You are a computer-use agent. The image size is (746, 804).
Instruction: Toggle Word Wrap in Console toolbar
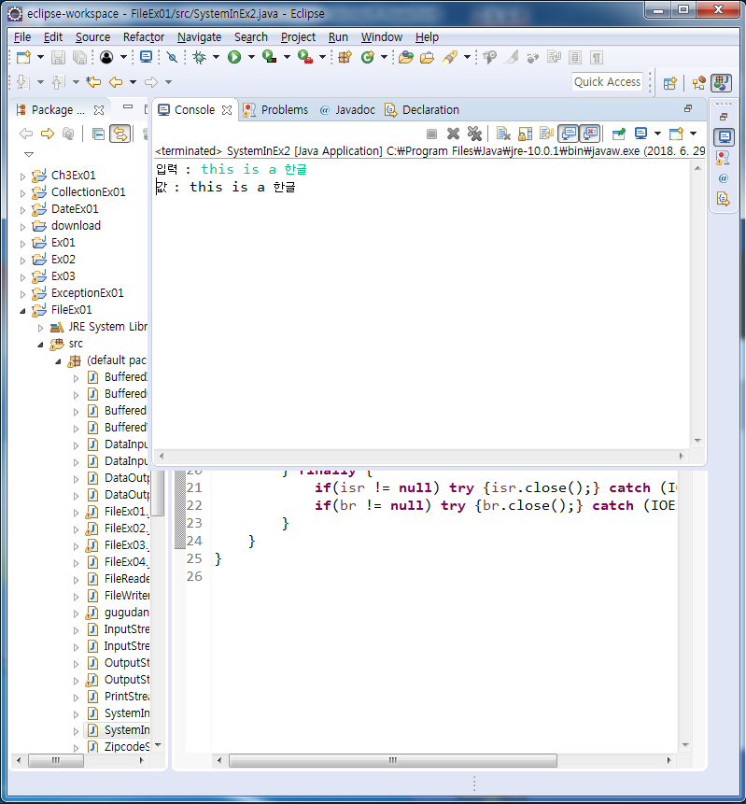(x=546, y=134)
